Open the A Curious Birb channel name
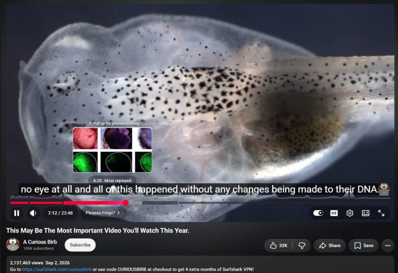Image resolution: width=398 pixels, height=273 pixels. [40, 242]
